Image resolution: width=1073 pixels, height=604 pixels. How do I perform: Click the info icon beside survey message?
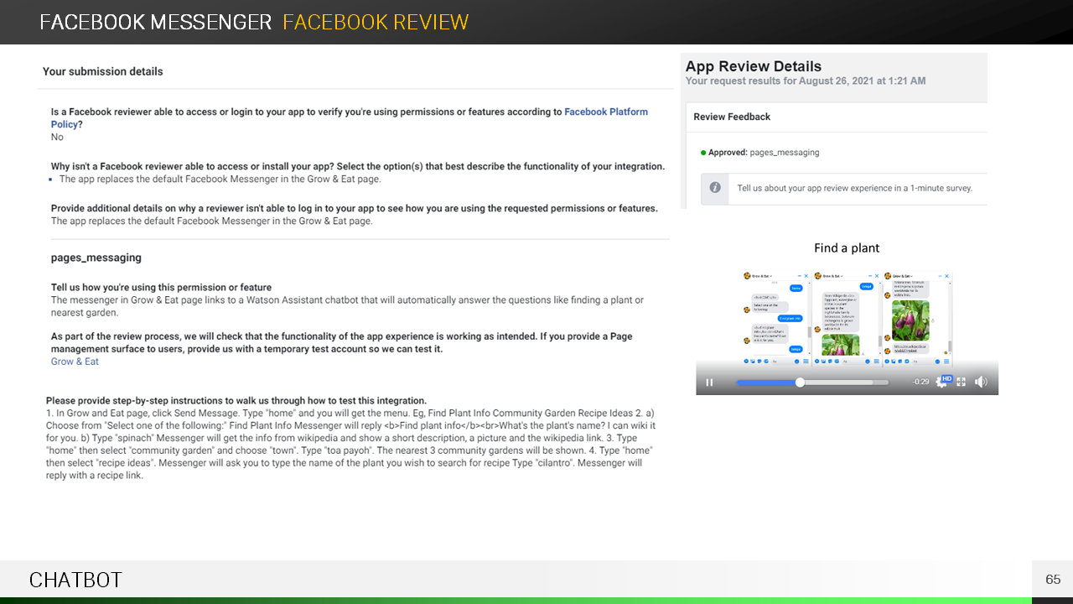point(715,188)
